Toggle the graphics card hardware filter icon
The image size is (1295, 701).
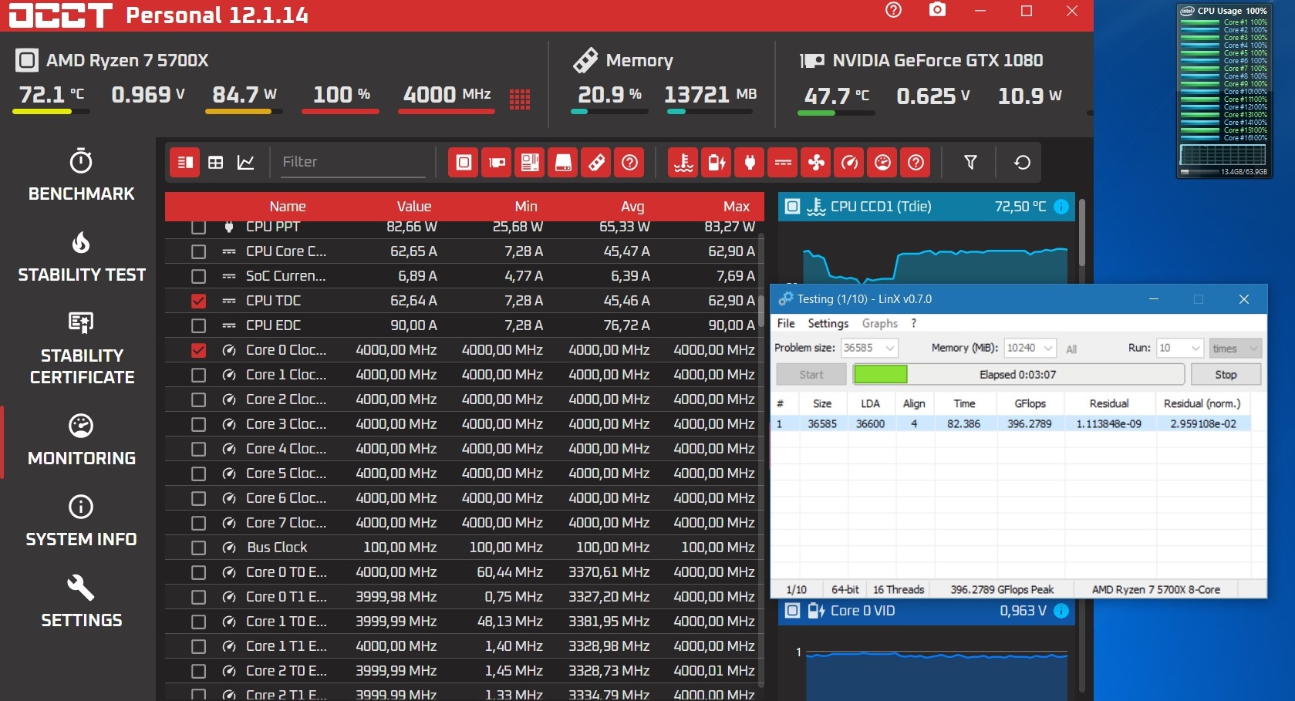point(497,162)
